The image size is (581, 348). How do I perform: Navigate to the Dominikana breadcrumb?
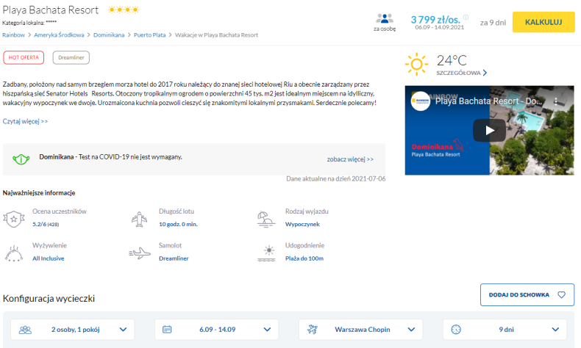[109, 35]
